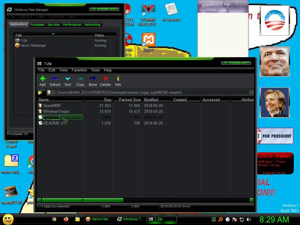Click the Action Center flag tray icon

(x=235, y=219)
